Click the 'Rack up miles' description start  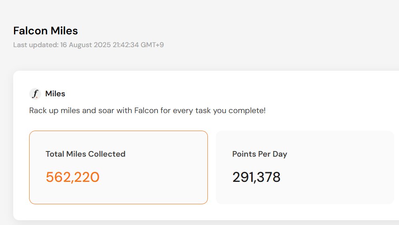click(54, 111)
